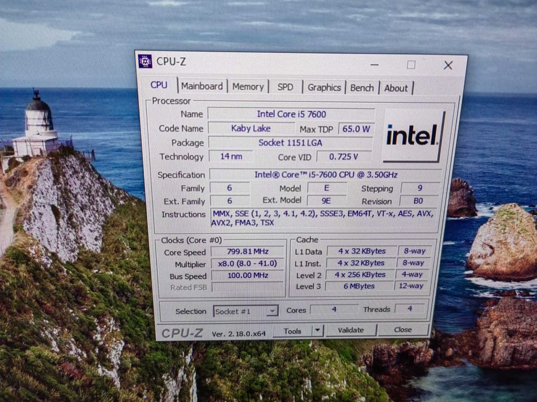Go to the Bench tab
Image resolution: width=537 pixels, height=402 pixels.
pyautogui.click(x=362, y=88)
